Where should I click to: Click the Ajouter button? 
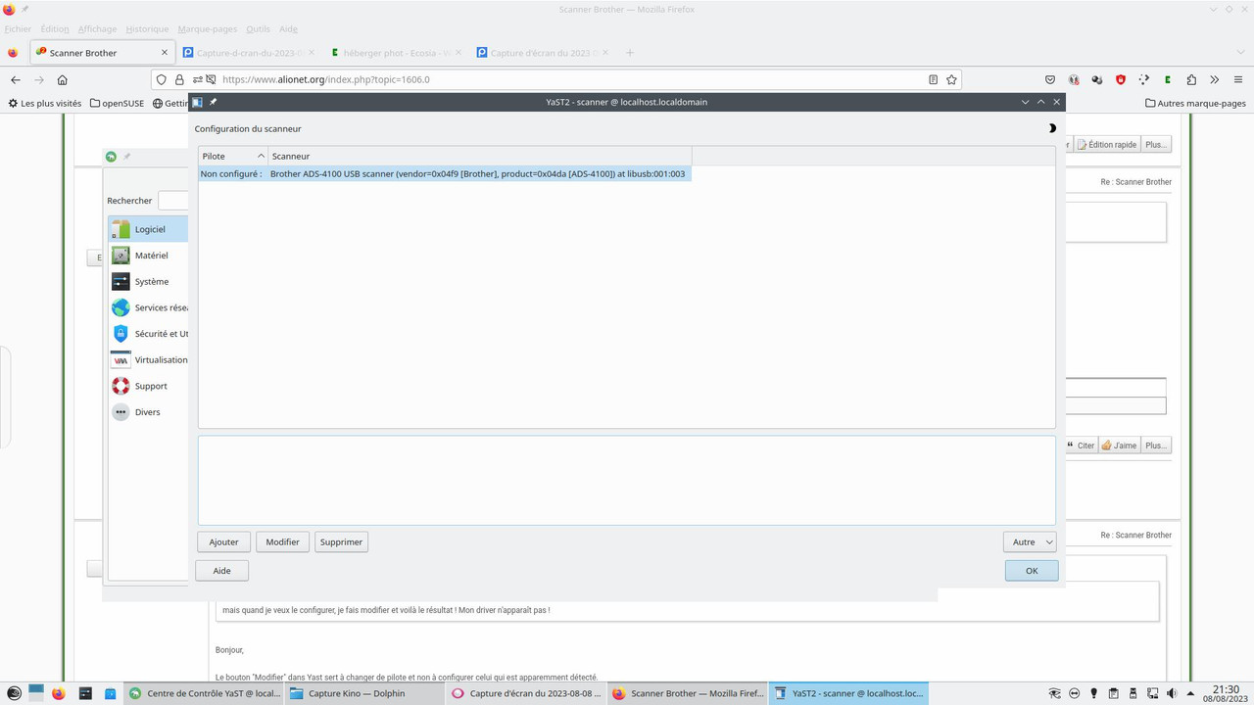(223, 541)
